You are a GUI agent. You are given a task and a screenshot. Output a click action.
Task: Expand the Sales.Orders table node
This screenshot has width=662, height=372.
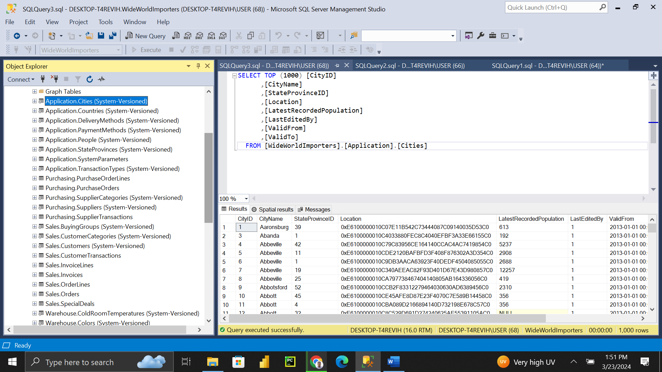(x=34, y=294)
